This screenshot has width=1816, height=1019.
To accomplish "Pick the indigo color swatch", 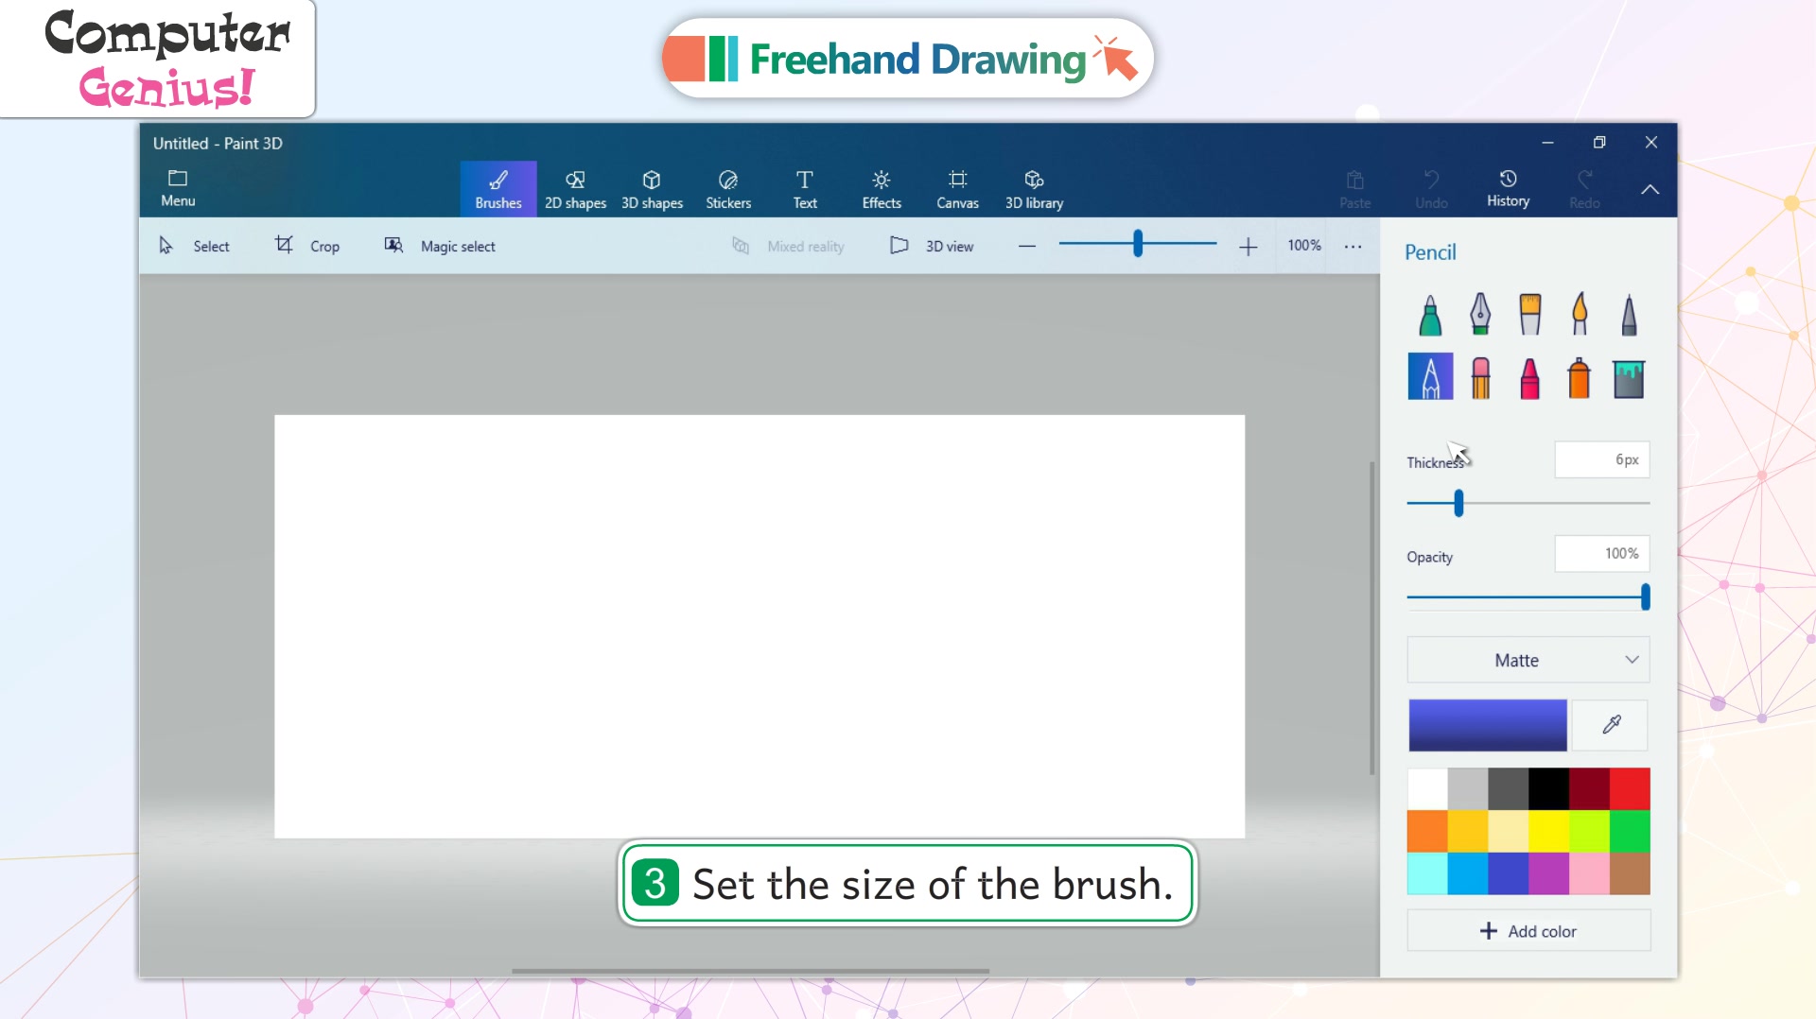I will click(1509, 873).
